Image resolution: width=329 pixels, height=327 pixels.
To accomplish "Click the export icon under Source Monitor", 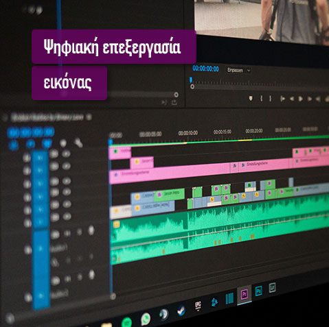I will tap(174, 103).
